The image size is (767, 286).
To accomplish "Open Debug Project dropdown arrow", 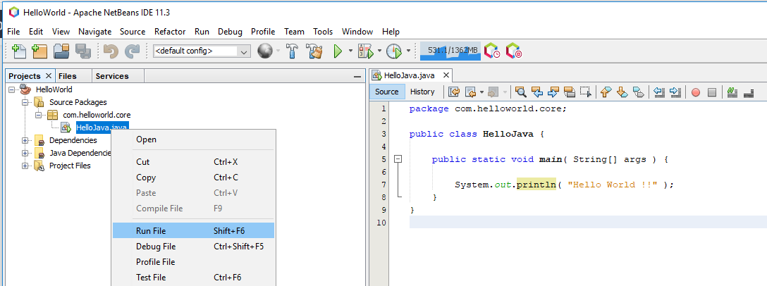I will [x=379, y=51].
